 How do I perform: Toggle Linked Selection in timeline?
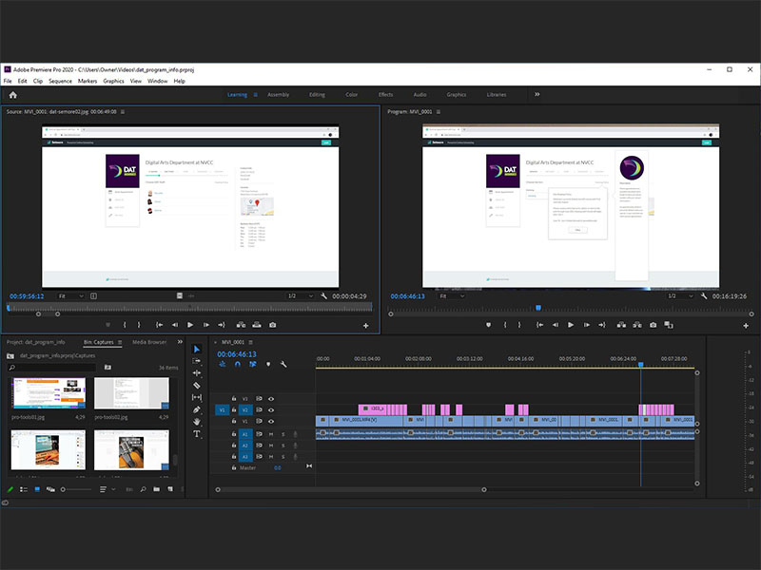point(253,364)
